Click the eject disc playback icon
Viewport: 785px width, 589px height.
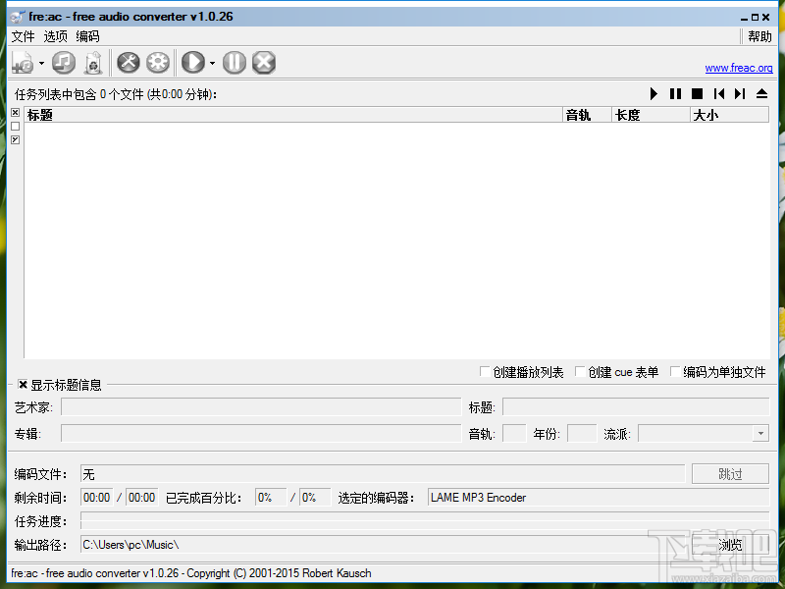click(762, 93)
